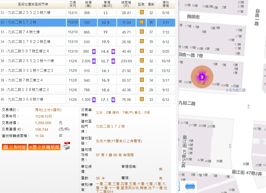Click the residential type icon in row 33
The height and width of the screenshot is (193, 266).
pyautogui.click(x=142, y=32)
